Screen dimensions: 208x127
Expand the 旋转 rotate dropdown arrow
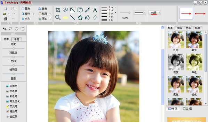33,14
